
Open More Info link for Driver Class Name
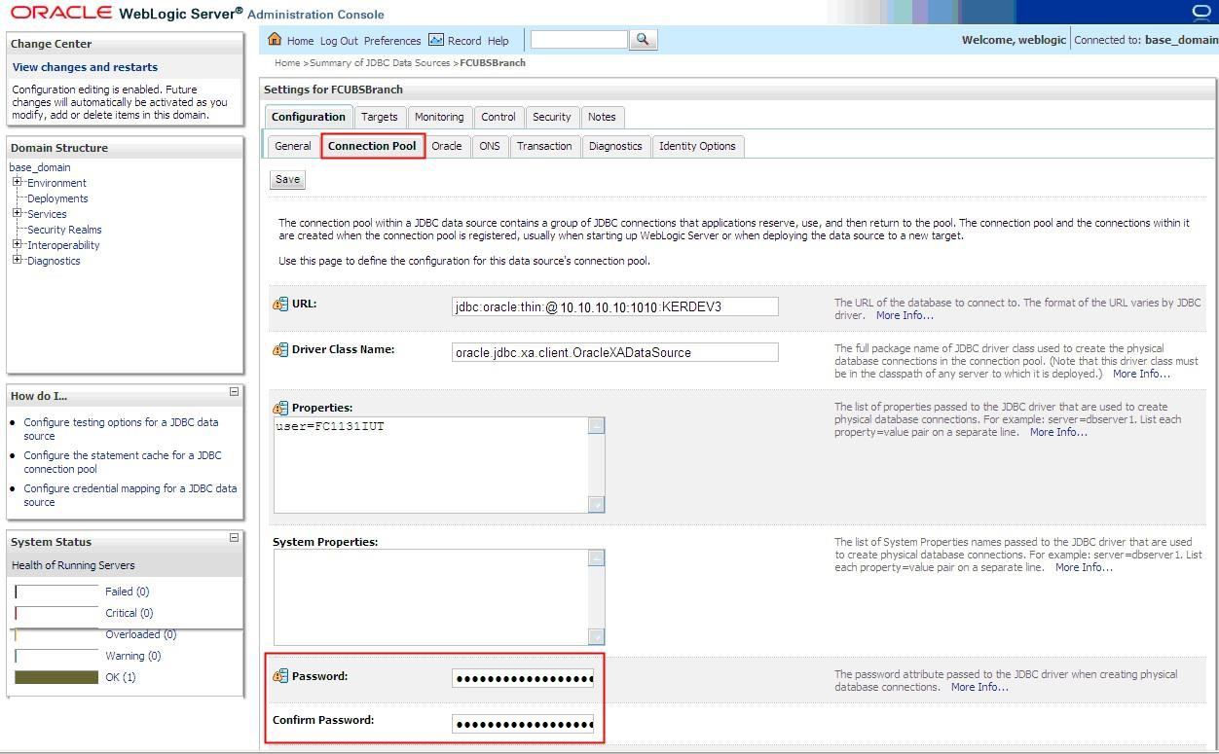coord(1141,374)
